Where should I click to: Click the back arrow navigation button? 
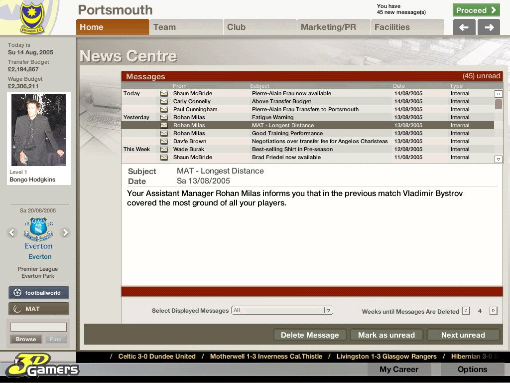pos(464,27)
